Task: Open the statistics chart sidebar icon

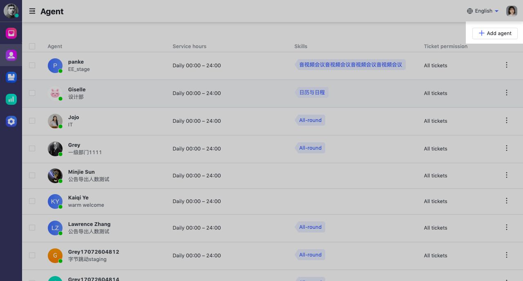Action: [x=11, y=99]
